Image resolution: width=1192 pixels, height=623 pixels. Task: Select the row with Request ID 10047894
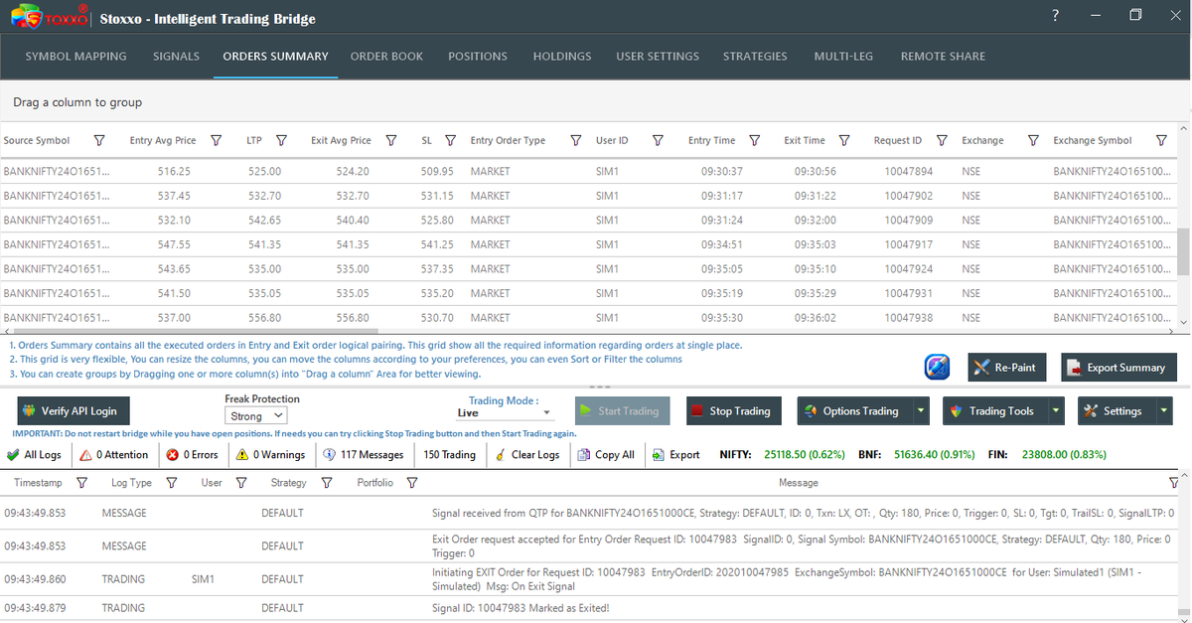coord(588,171)
